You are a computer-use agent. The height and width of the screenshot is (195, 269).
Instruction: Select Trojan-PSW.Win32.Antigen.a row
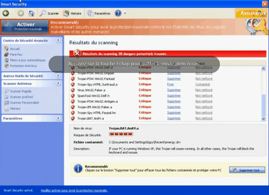(165, 101)
